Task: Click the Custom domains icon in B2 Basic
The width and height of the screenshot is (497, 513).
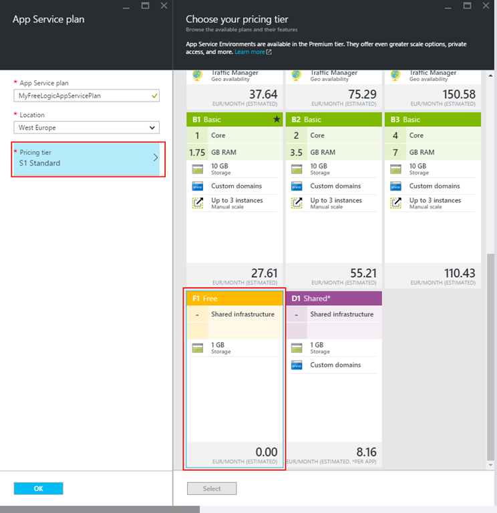Action: (x=297, y=186)
